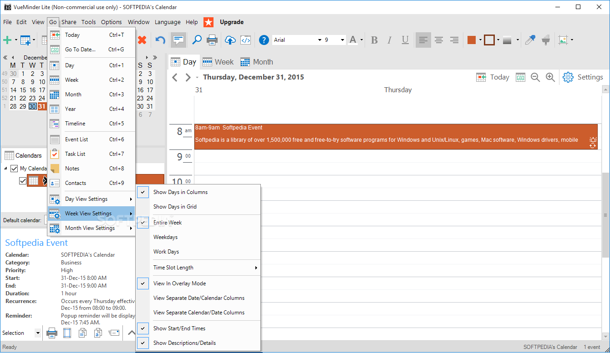Collapse details pane with the up chevron
Screen dimensions: 610x353
[132, 333]
